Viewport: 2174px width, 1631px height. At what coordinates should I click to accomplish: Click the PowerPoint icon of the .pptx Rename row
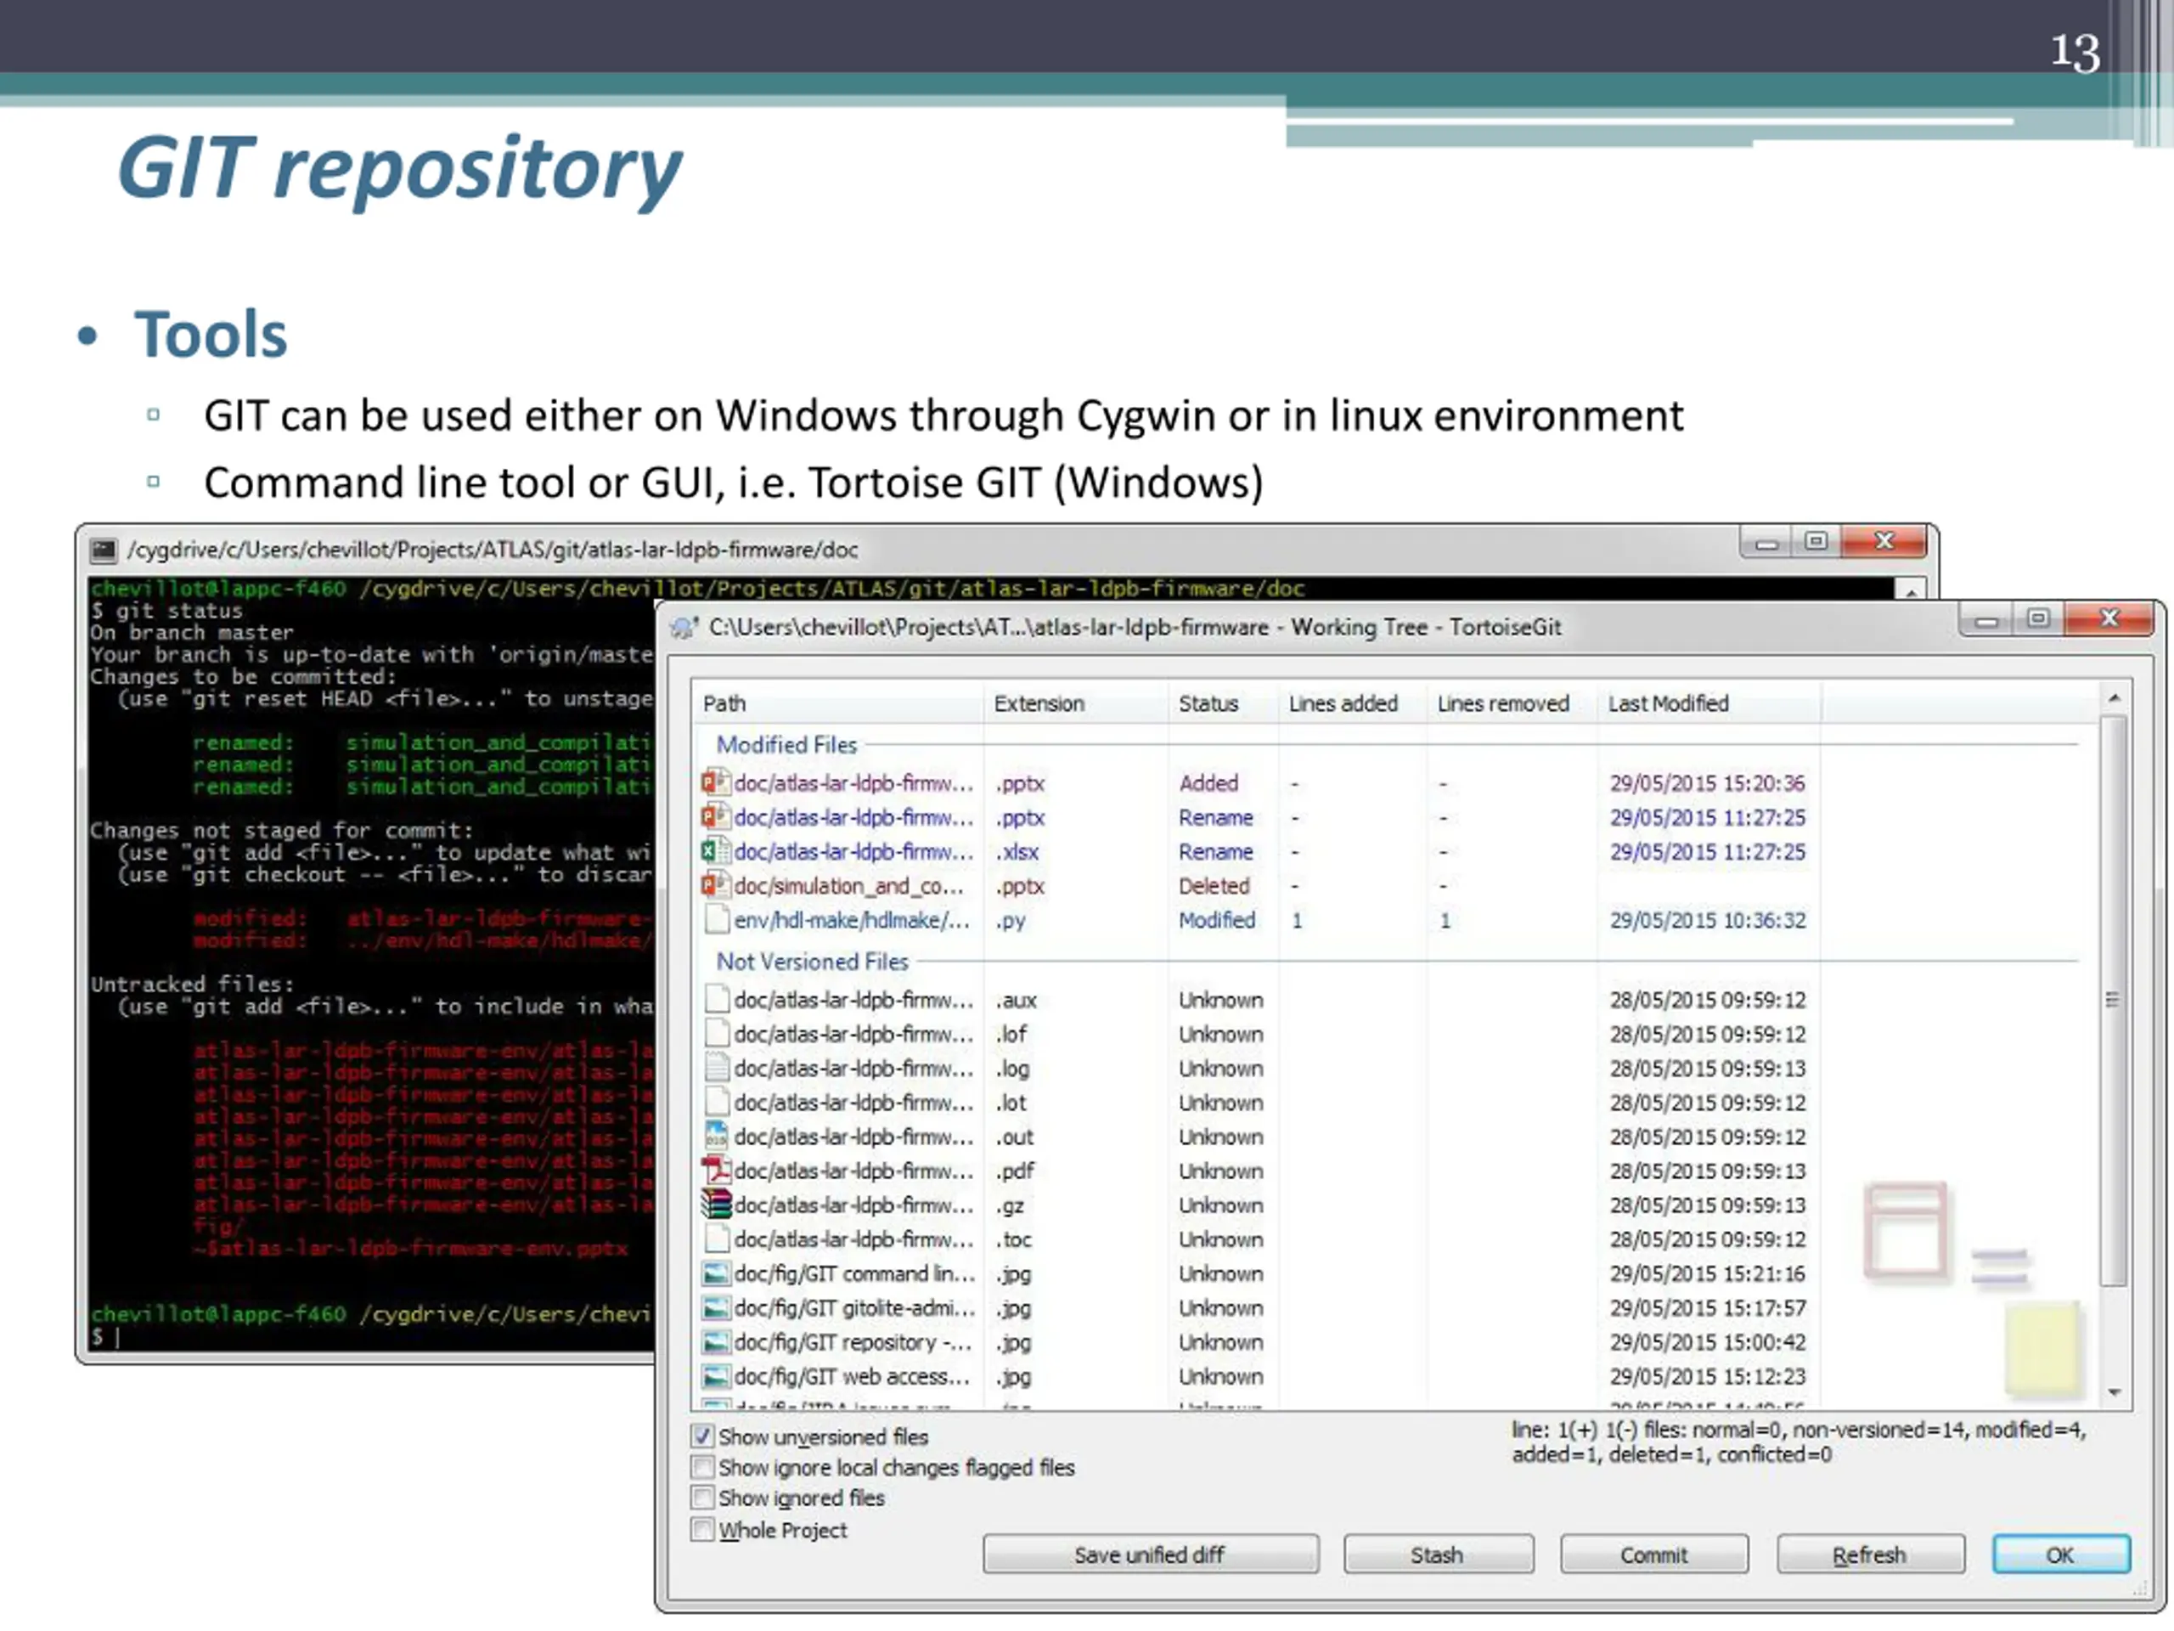click(716, 817)
